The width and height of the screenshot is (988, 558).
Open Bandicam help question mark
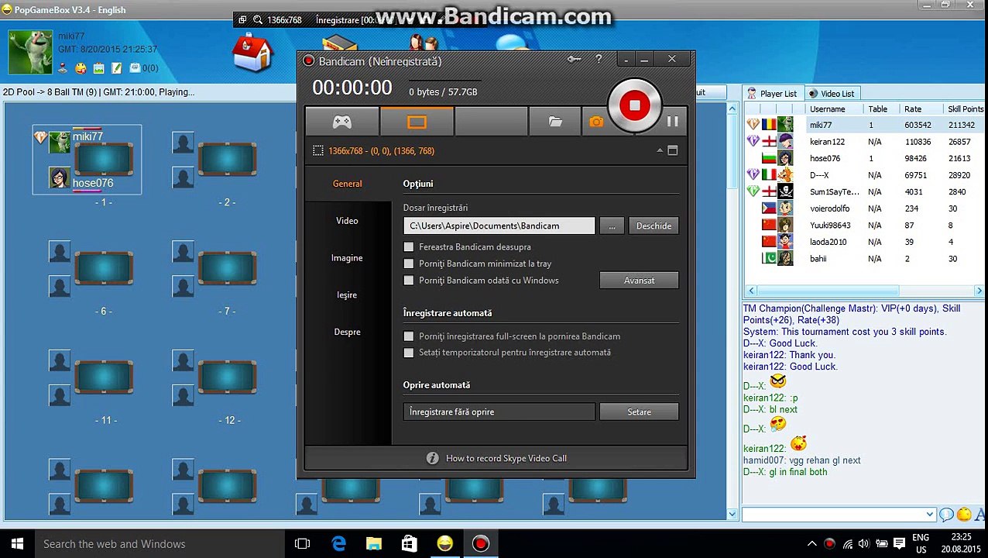(599, 59)
